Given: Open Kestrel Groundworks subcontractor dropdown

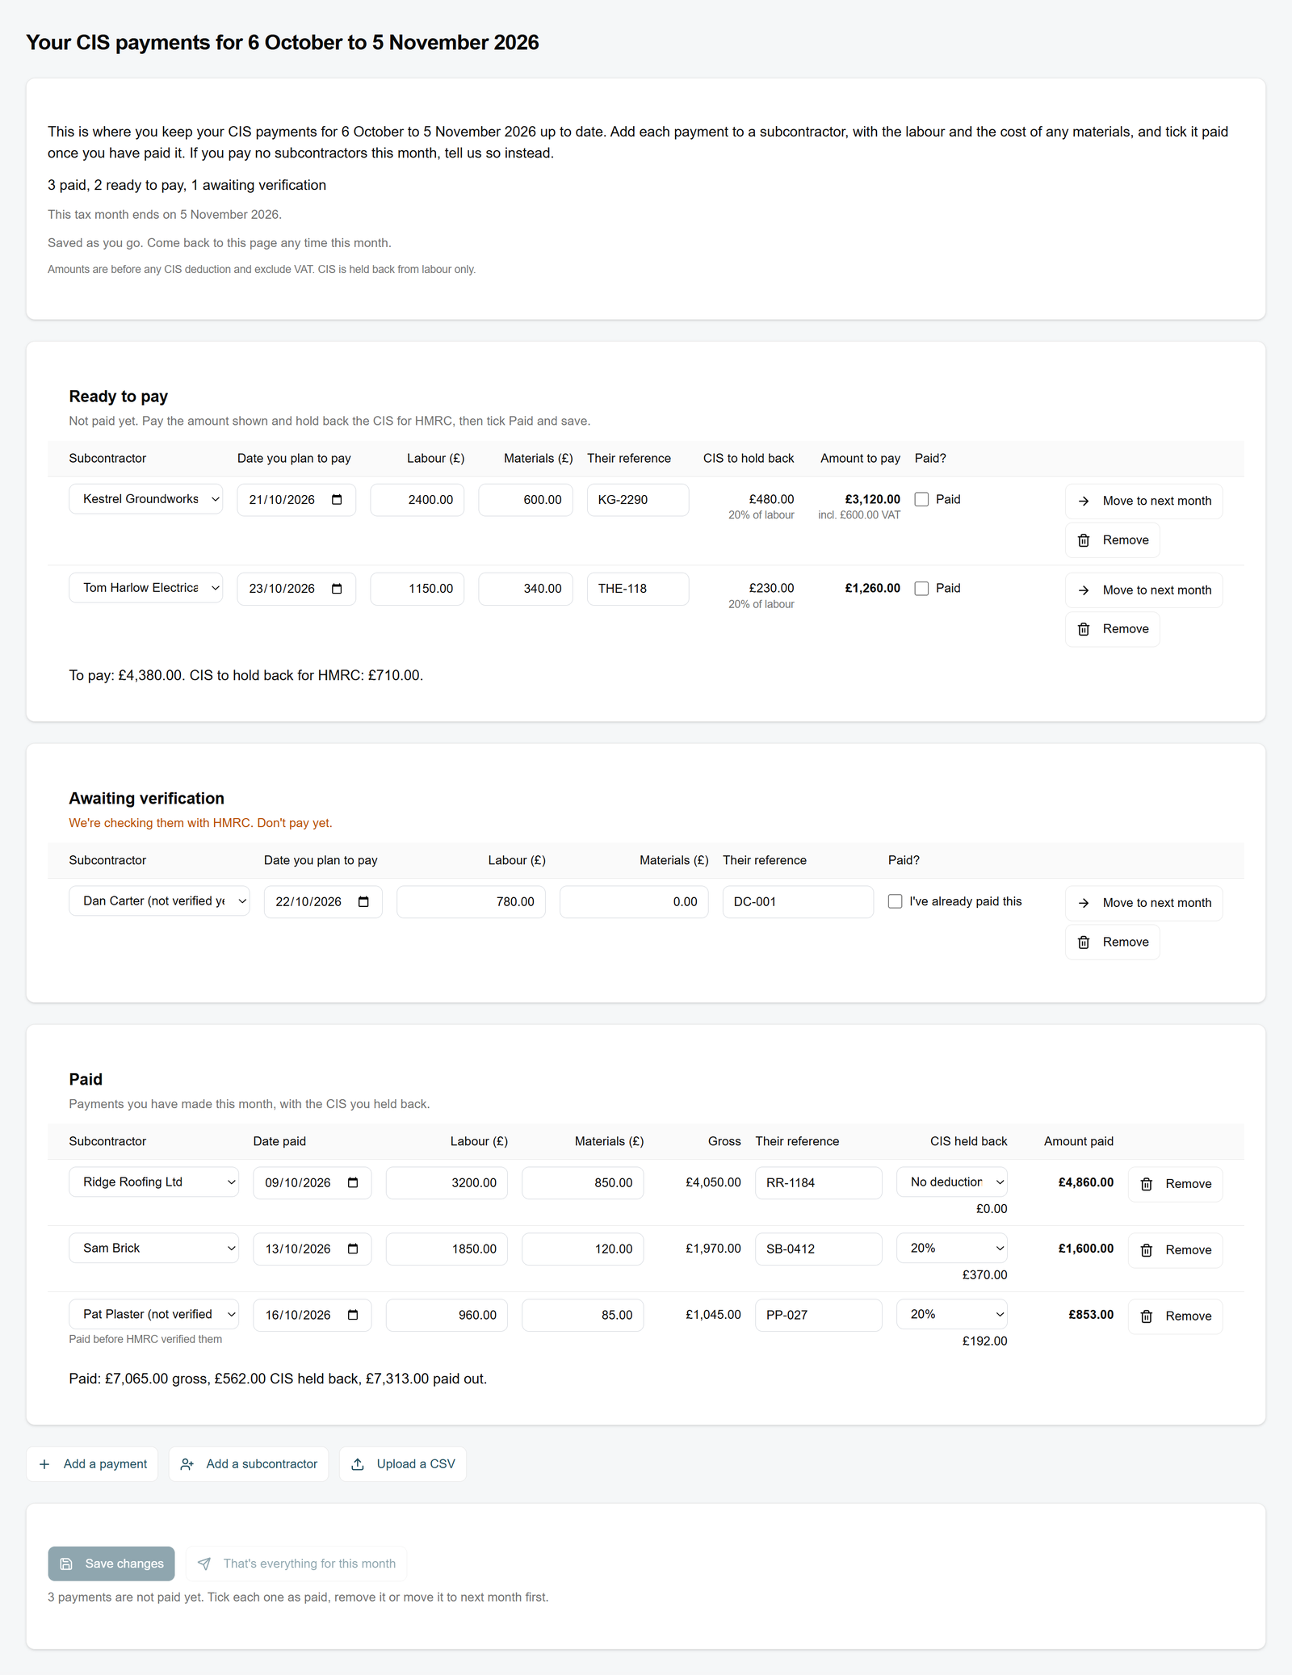Looking at the screenshot, I should click(145, 499).
